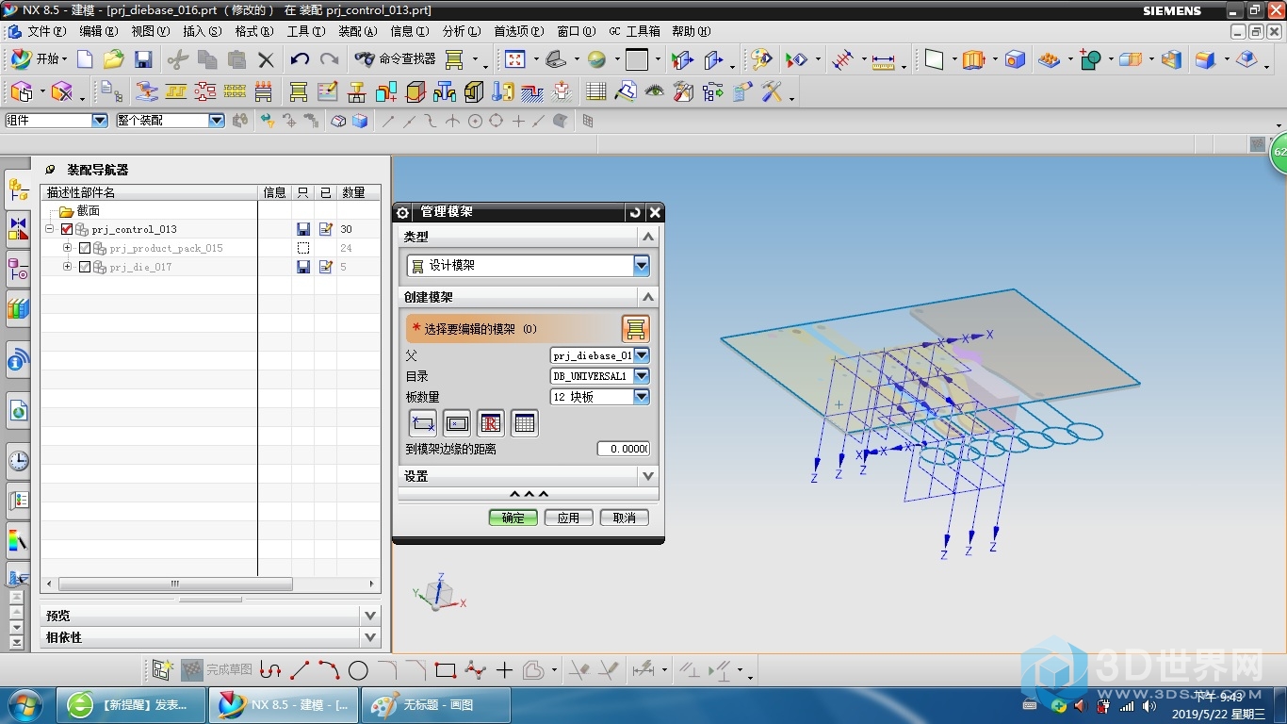Open the 文件(F) menu

(47, 31)
